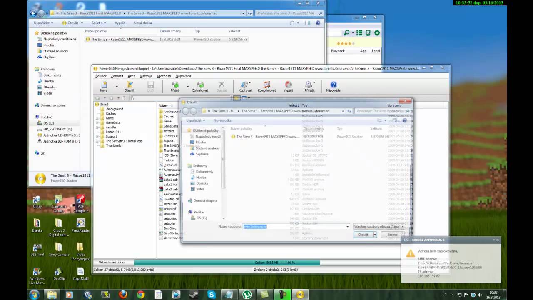Open the Uplay desktop shortcut

pos(37,202)
